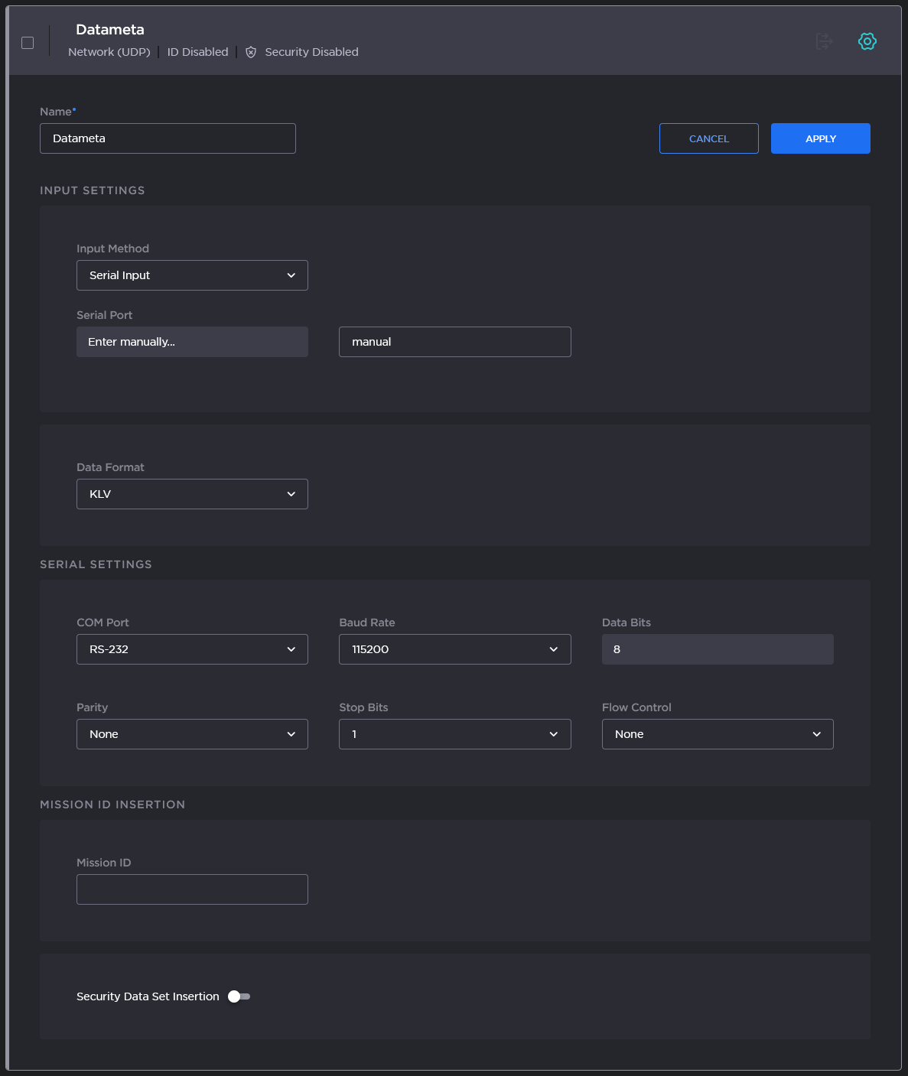Click the manual serial port text field

[454, 342]
